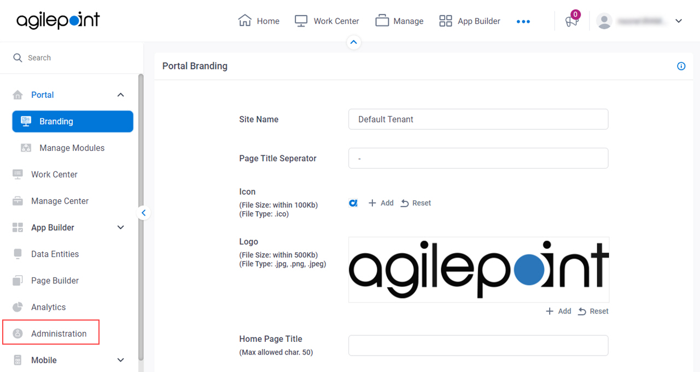This screenshot has height=372, width=700.
Task: Click the Site Name input field
Action: pyautogui.click(x=479, y=119)
